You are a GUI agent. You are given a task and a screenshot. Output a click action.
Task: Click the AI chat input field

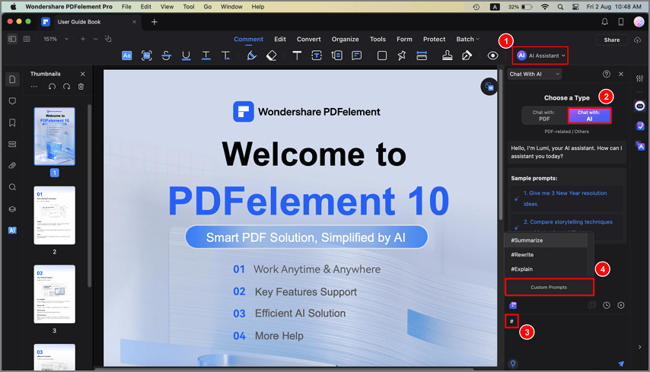(566, 335)
